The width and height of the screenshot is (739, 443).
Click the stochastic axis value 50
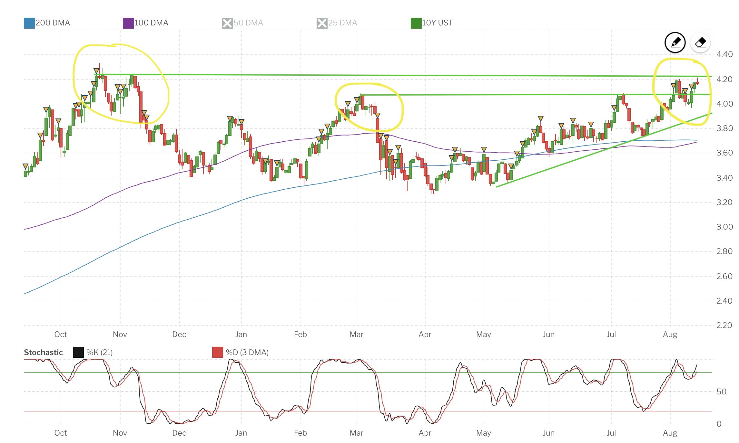(721, 392)
